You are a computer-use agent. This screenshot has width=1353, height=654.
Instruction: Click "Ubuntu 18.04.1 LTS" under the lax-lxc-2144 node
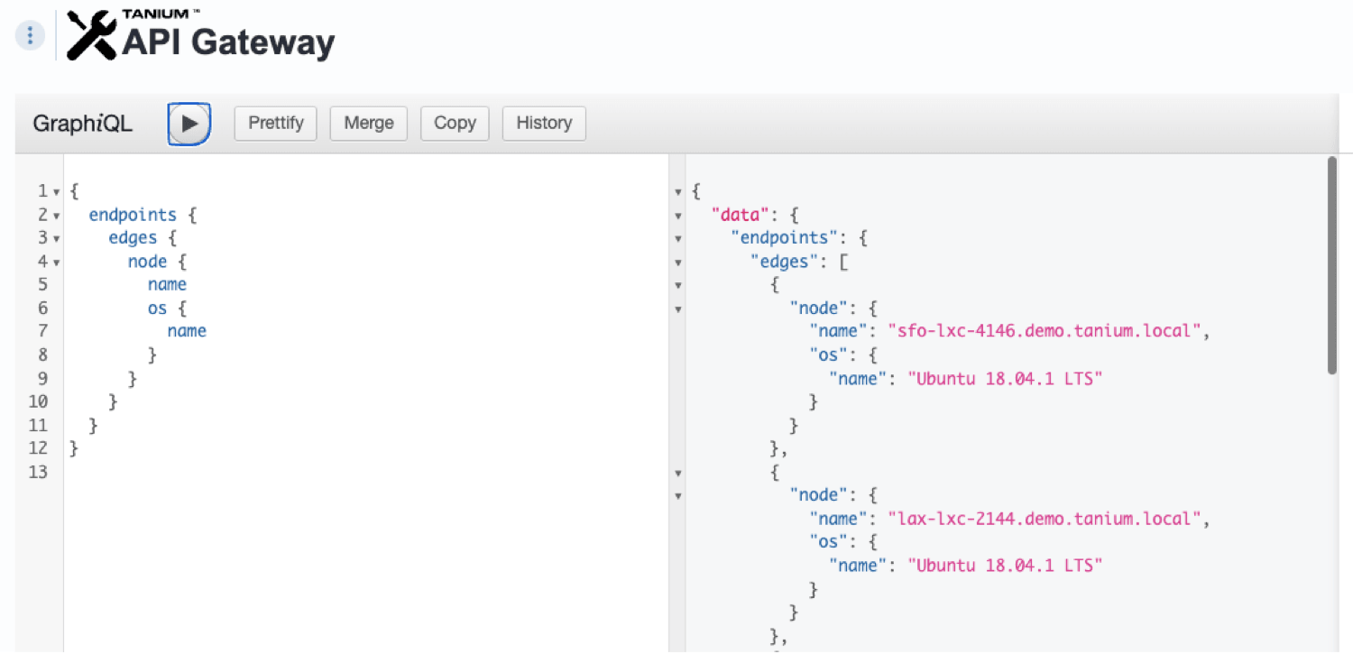1006,566
